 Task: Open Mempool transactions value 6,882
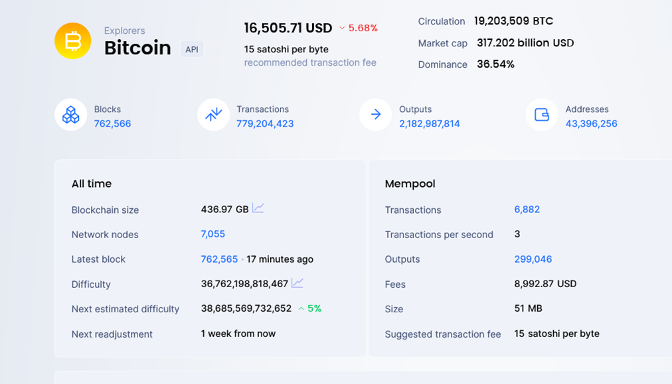(x=527, y=210)
